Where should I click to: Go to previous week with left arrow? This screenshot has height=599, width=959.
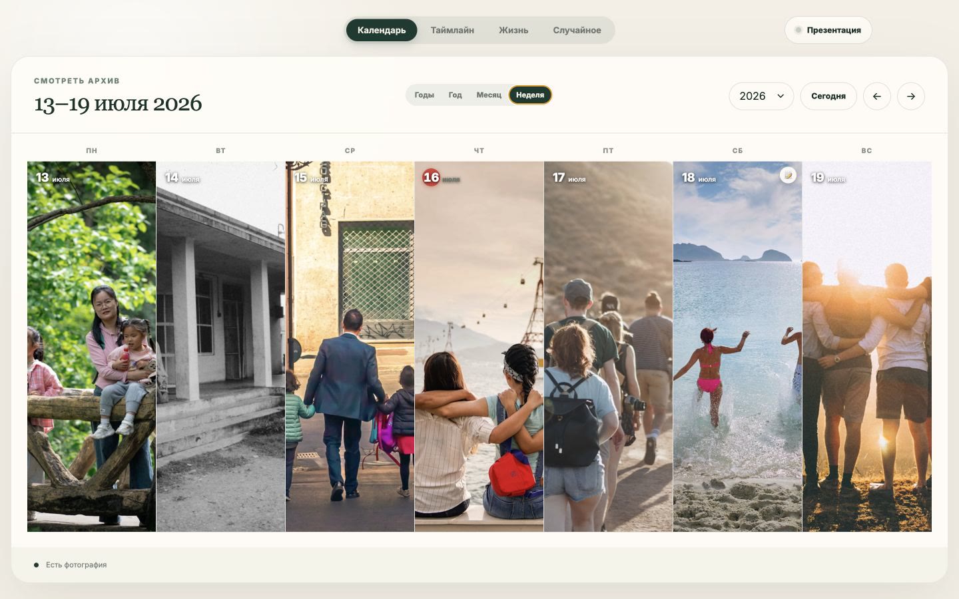point(876,96)
